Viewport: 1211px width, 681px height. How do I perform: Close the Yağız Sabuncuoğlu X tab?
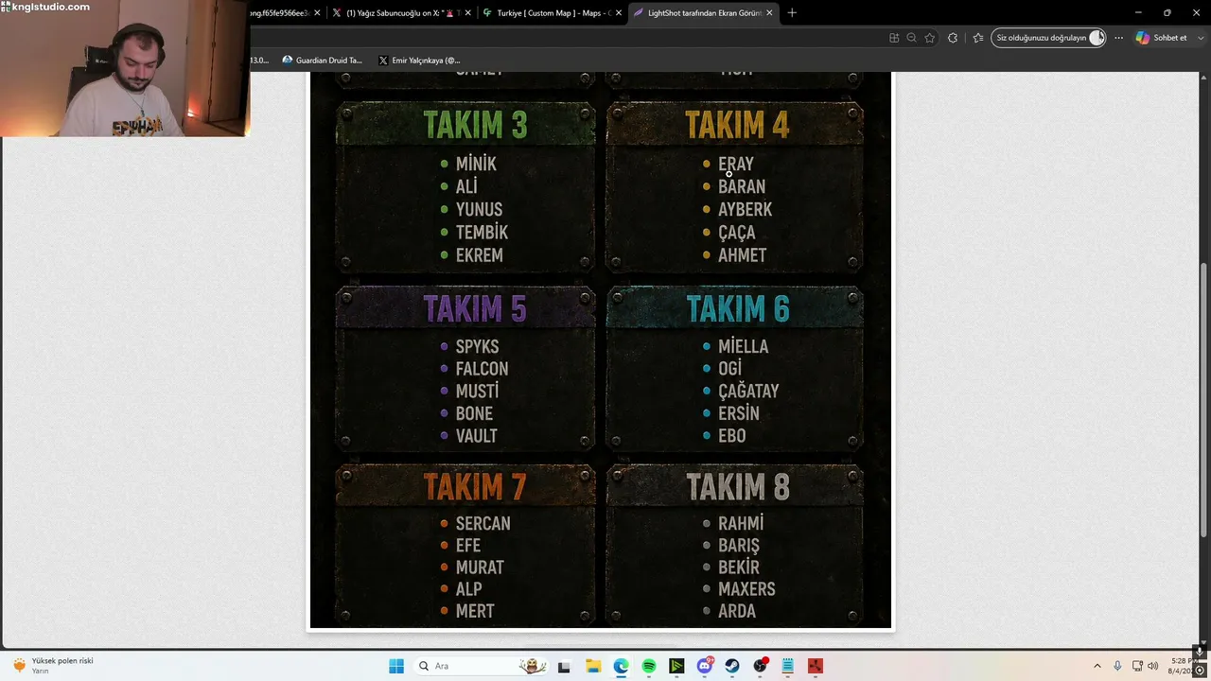click(468, 13)
